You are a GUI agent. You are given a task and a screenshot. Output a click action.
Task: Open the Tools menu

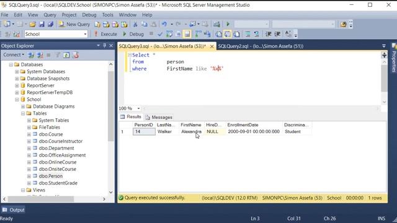[107, 15]
